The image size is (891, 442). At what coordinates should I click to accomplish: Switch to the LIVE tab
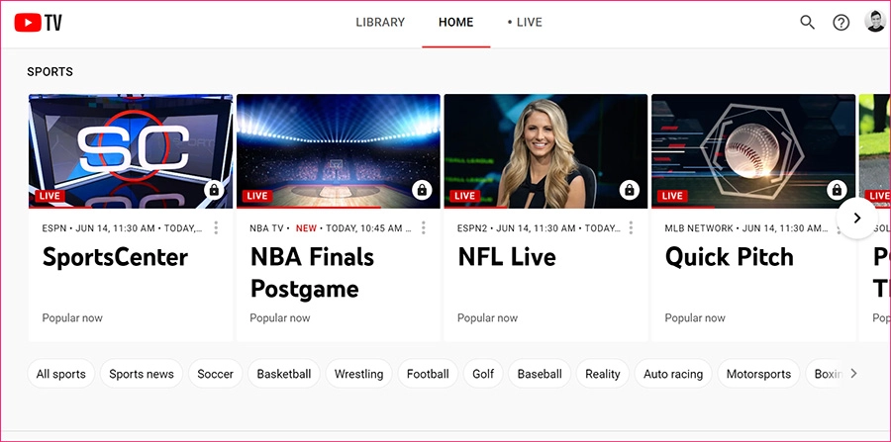pos(525,22)
